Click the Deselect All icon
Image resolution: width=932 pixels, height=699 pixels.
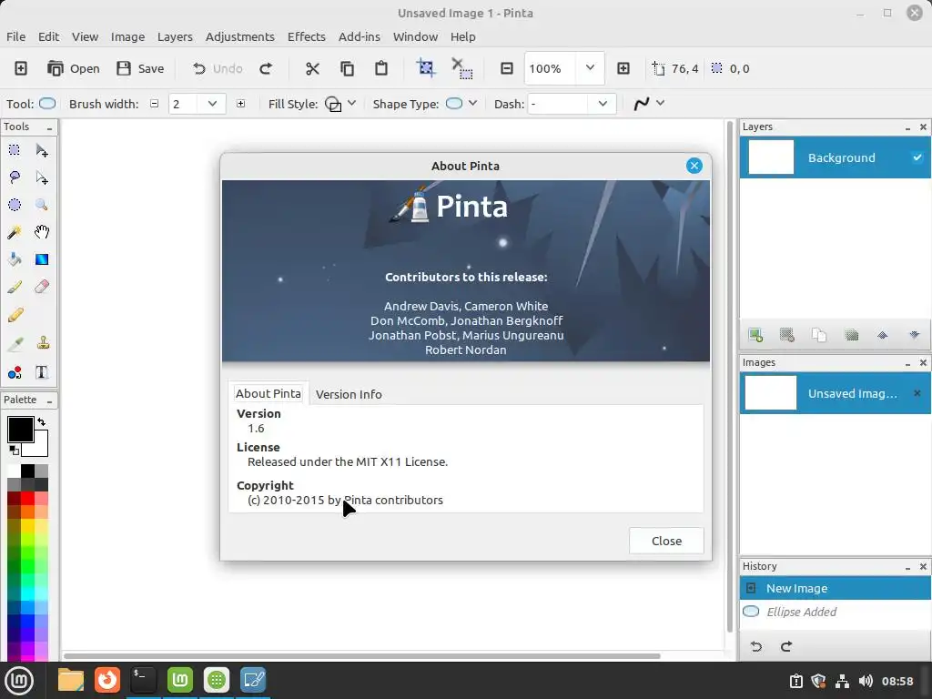coord(461,68)
